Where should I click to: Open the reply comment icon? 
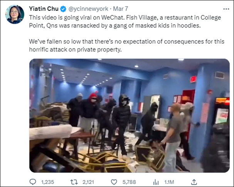[33, 182]
